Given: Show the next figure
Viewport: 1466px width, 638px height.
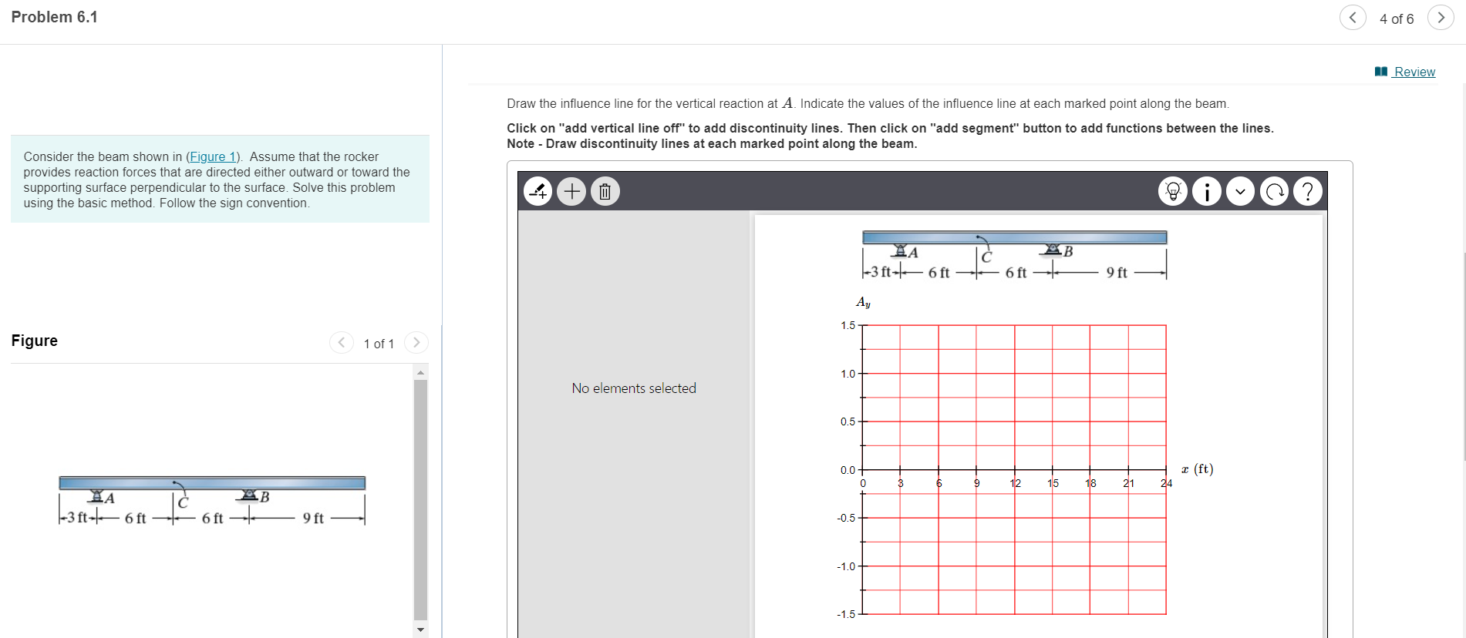Looking at the screenshot, I should point(416,342).
